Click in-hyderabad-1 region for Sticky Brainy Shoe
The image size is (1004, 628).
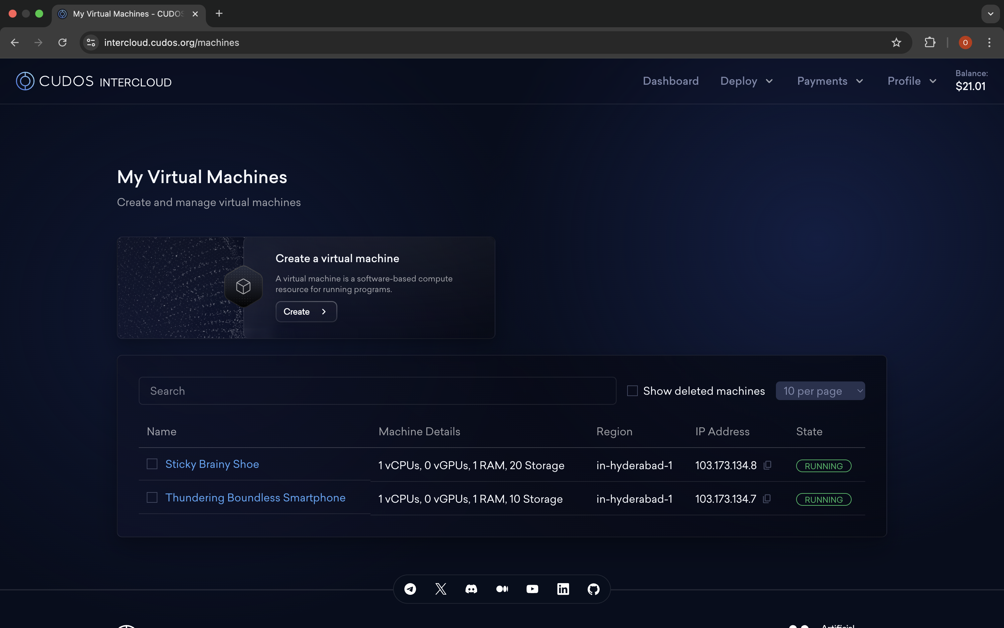tap(634, 466)
